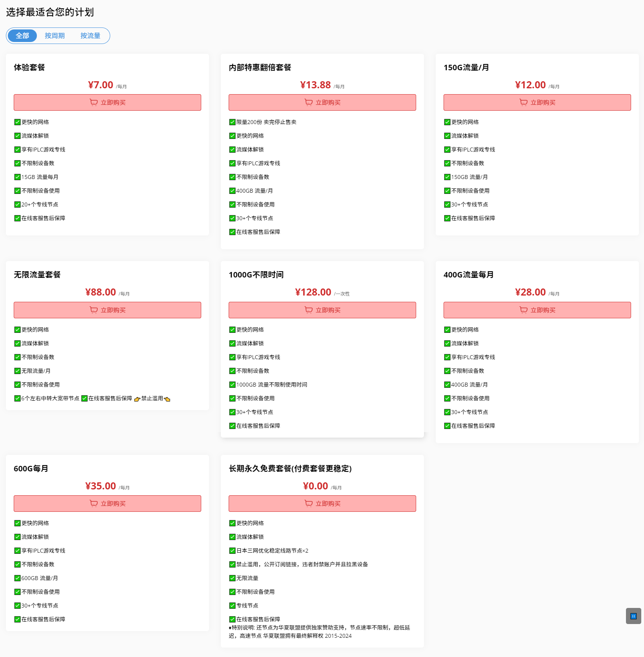
Task: Click the cart icon in 体验套餐 buy button
Action: click(x=94, y=102)
